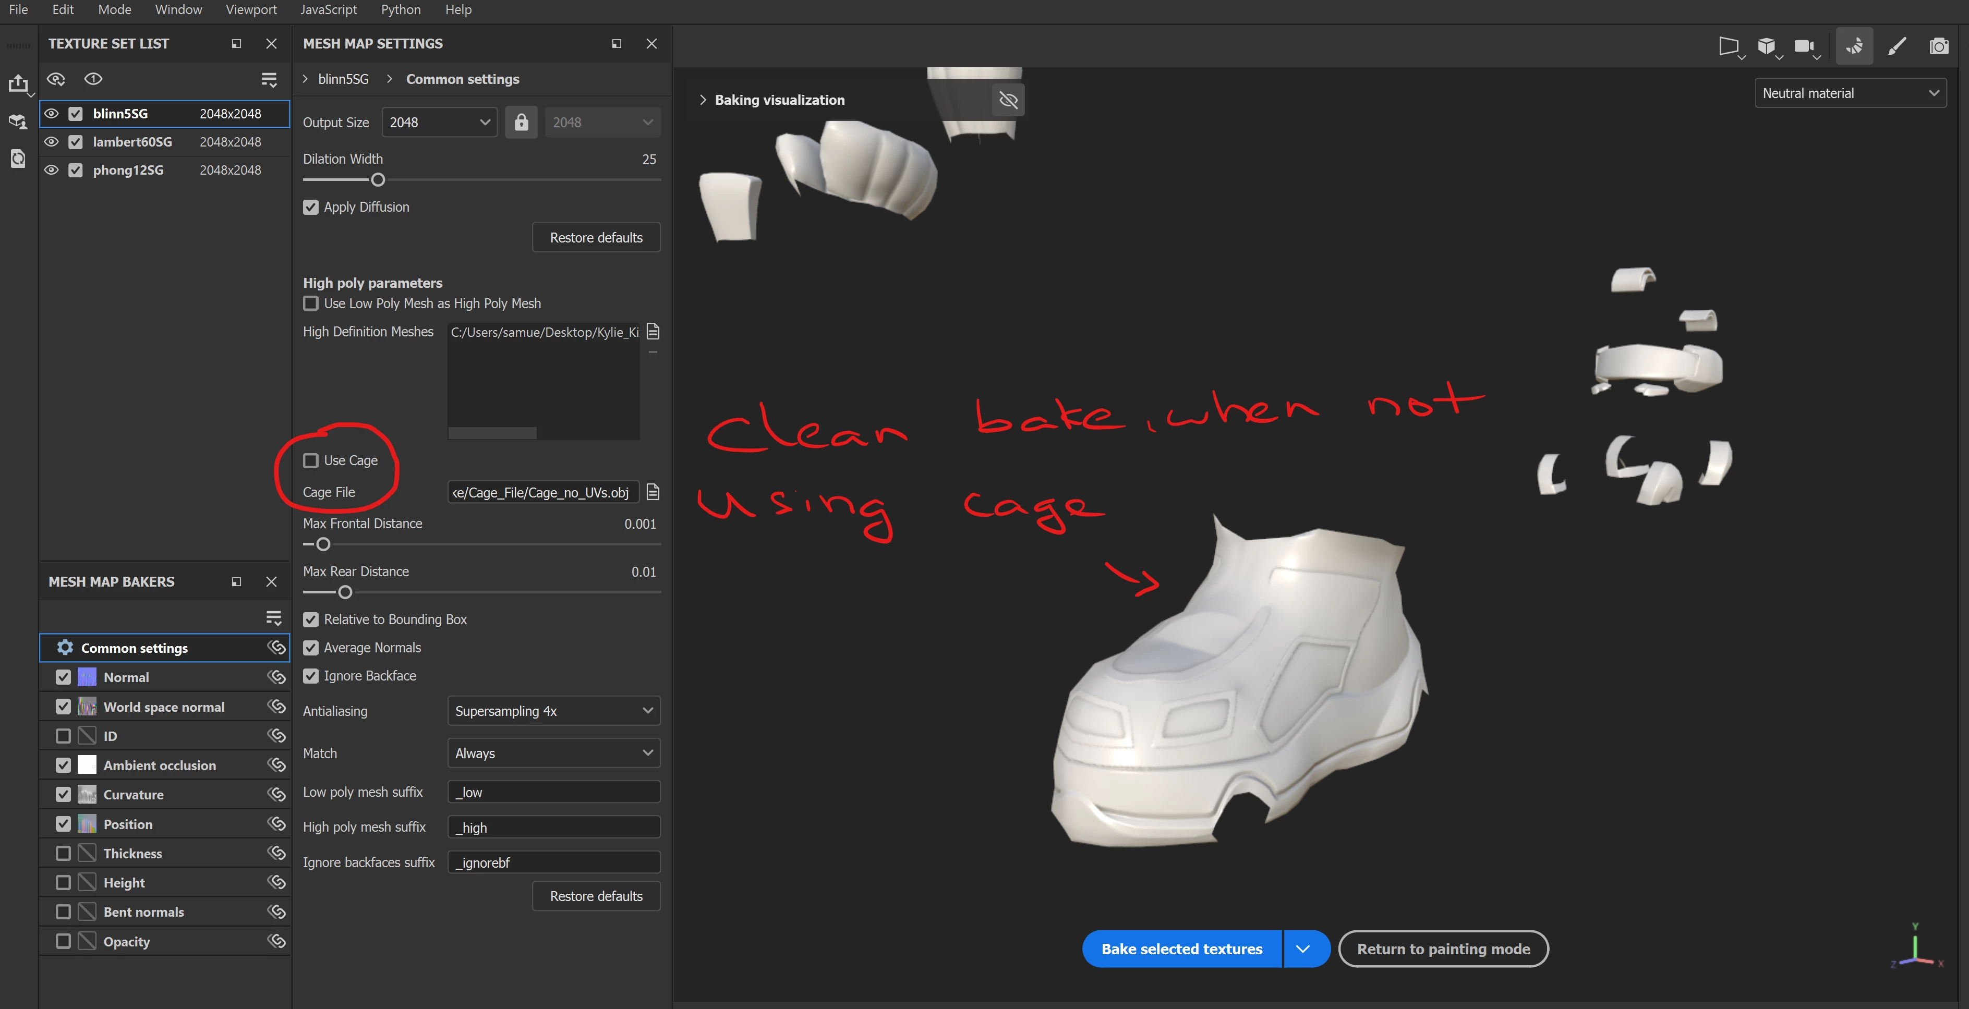Select the paint brush mode icon
This screenshot has height=1009, width=1969.
point(1896,46)
